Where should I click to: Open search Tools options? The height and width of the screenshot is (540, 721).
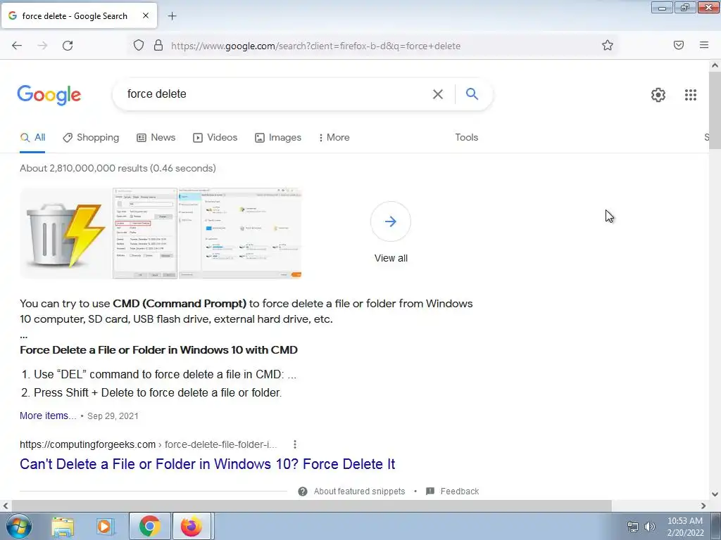pos(466,137)
